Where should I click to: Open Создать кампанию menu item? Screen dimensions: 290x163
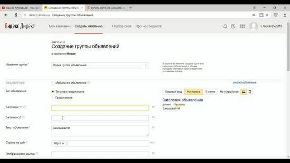click(89, 26)
